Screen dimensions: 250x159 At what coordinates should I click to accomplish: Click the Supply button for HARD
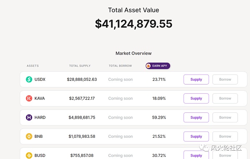point(196,117)
